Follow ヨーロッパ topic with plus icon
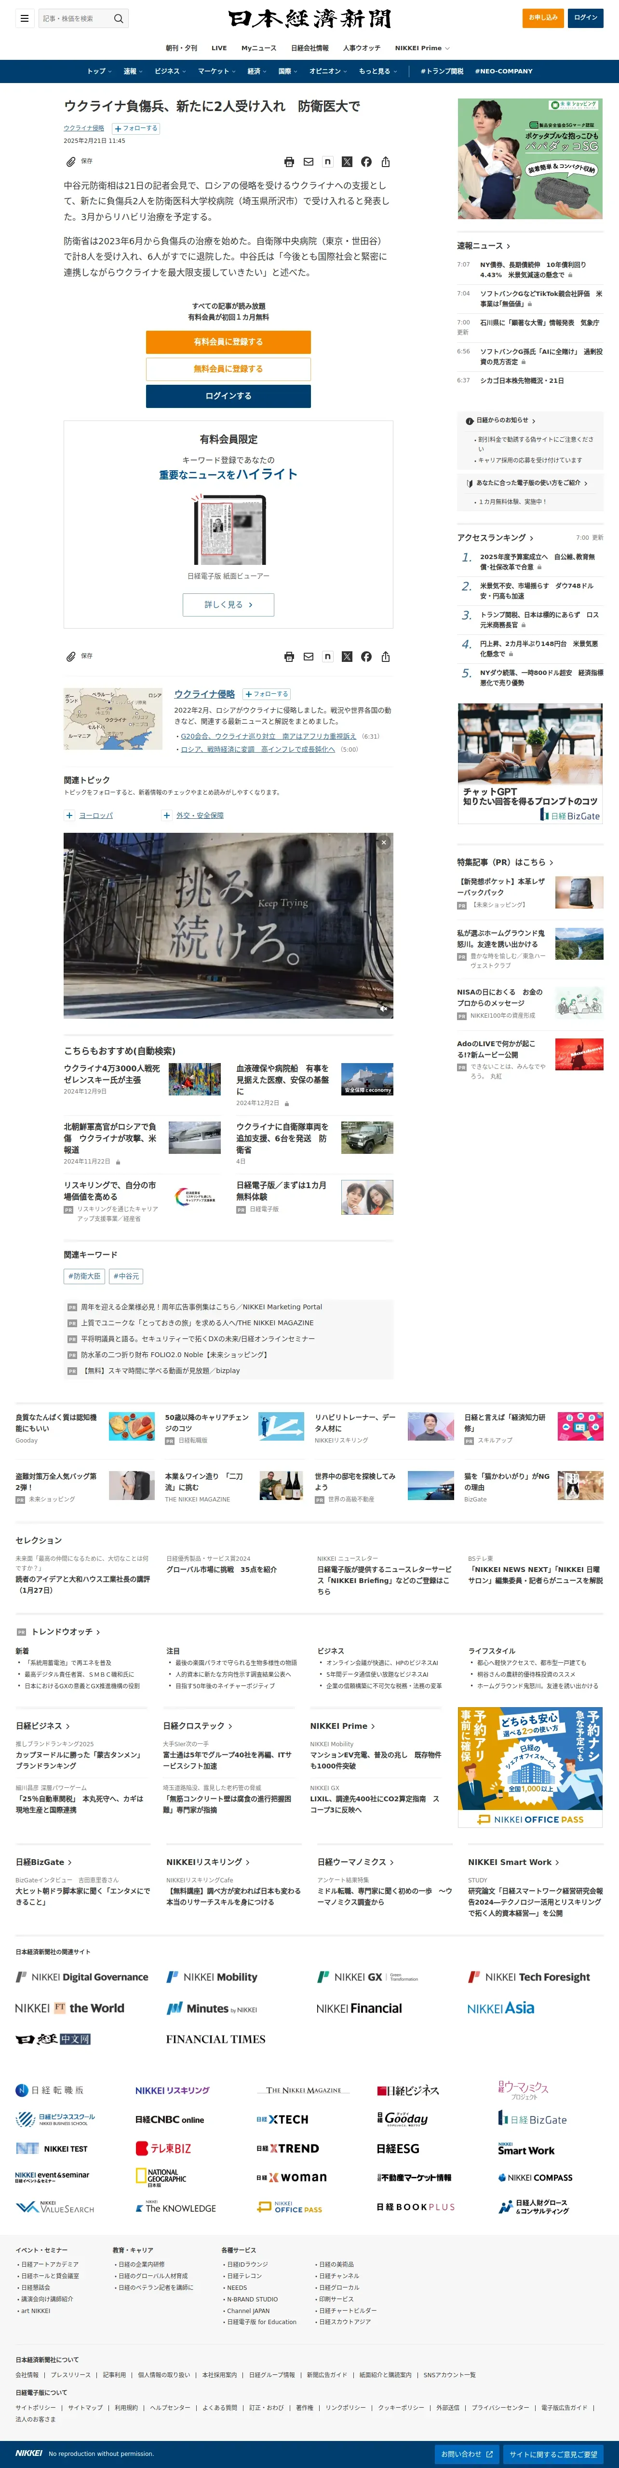 tap(70, 815)
